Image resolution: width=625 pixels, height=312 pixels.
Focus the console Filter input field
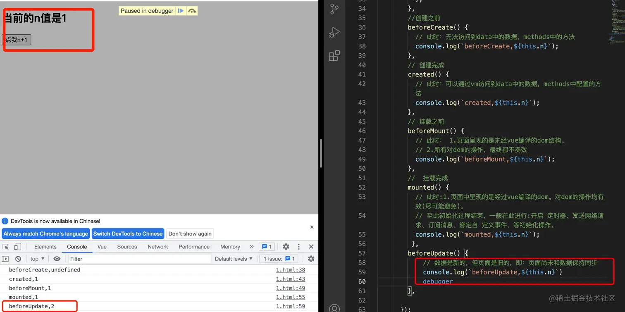(140, 259)
